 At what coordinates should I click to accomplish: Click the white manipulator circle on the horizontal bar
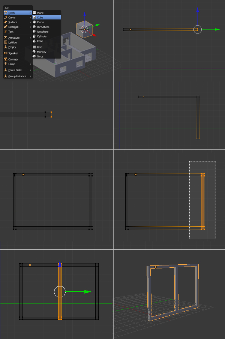coord(197,29)
